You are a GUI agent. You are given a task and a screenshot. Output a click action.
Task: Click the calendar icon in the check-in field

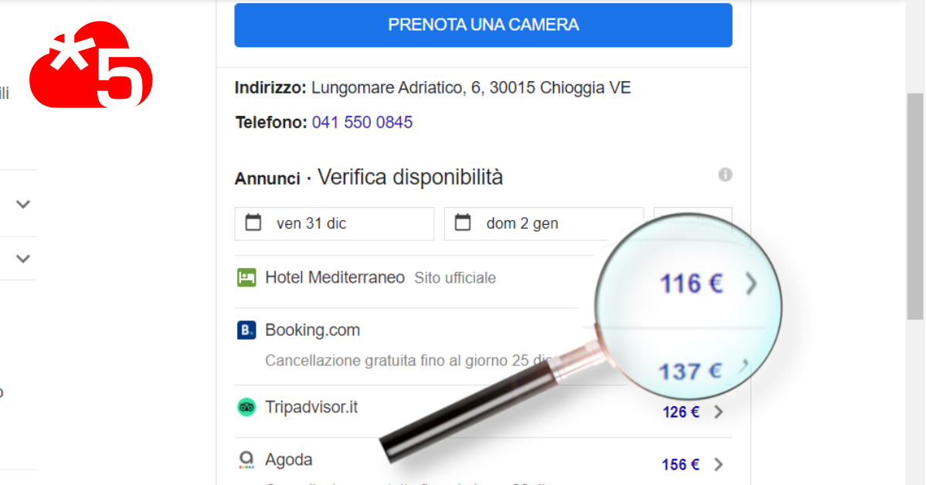tap(253, 223)
